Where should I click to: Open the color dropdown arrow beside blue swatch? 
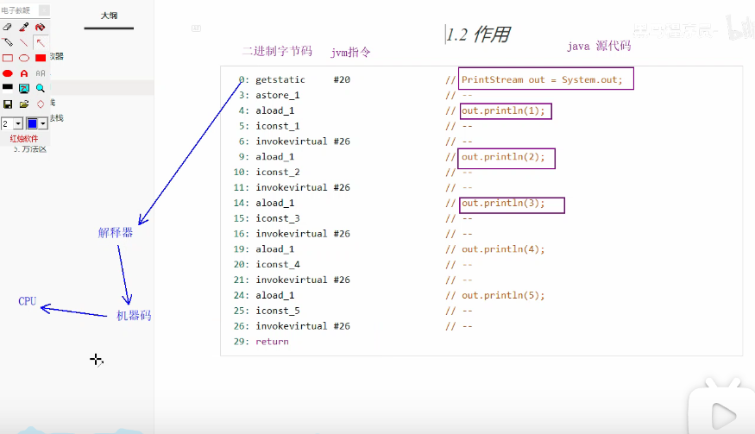43,123
